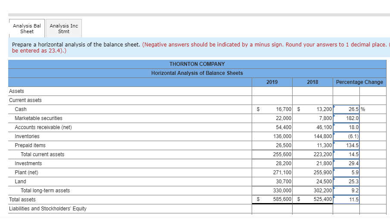The height and width of the screenshot is (219, 390).
Task: Click the 2019 column header
Action: (272, 82)
